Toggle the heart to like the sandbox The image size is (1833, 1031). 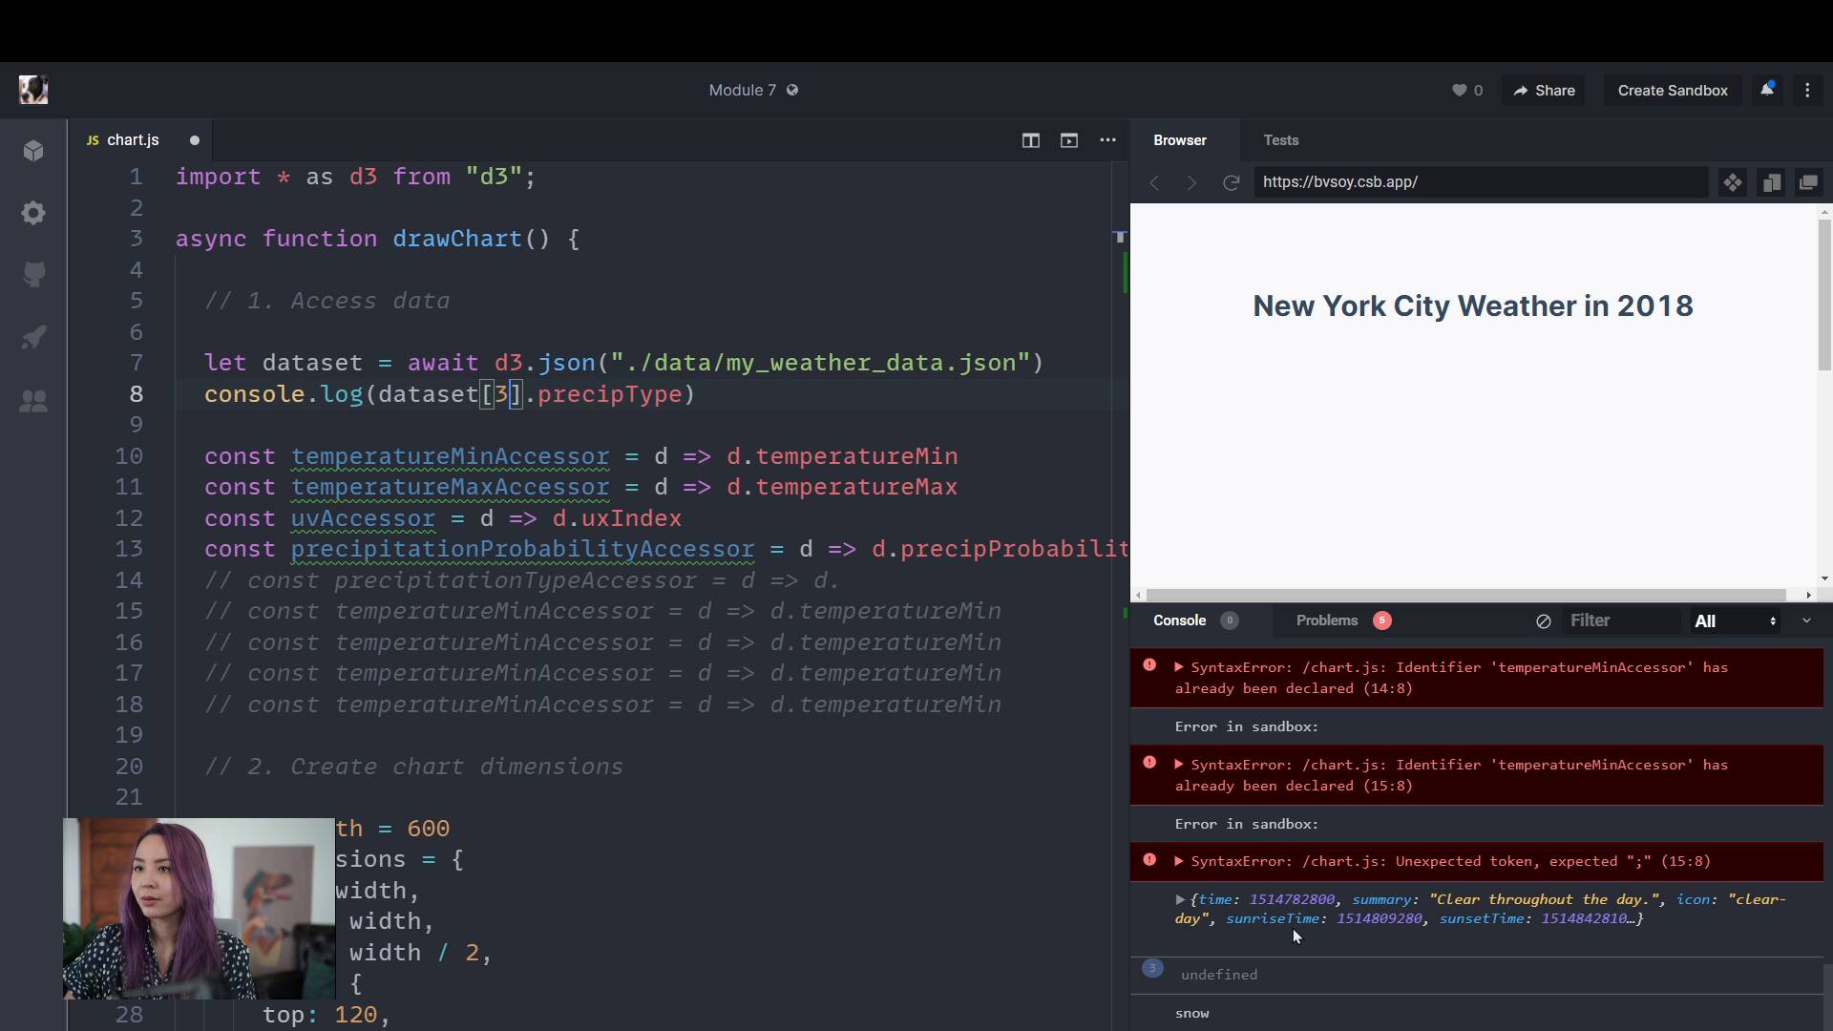[1461, 90]
